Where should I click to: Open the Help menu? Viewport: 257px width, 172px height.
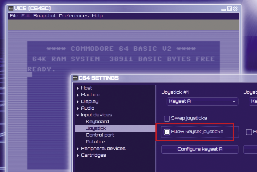click(97, 16)
